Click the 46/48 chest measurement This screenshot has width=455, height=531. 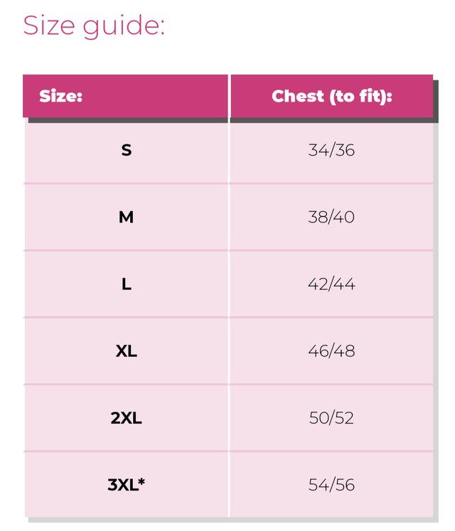click(x=331, y=351)
